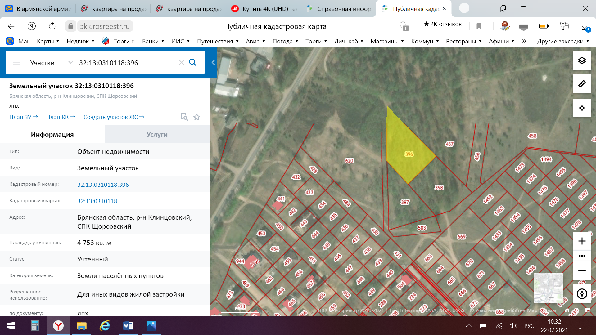Screen dimensions: 596x335
Task: Click the locate-me crosshair button
Action: click(582, 108)
